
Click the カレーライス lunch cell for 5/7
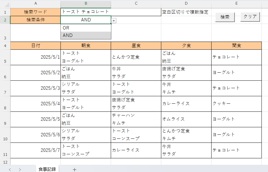pos(136,151)
